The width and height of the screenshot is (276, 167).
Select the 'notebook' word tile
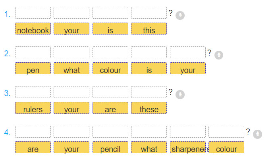(33, 29)
